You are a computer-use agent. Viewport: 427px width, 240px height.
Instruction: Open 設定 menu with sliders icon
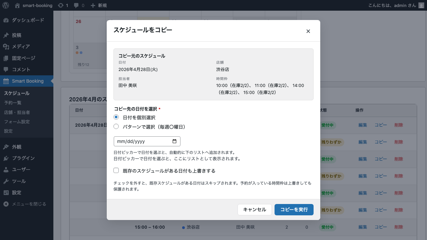(27, 193)
